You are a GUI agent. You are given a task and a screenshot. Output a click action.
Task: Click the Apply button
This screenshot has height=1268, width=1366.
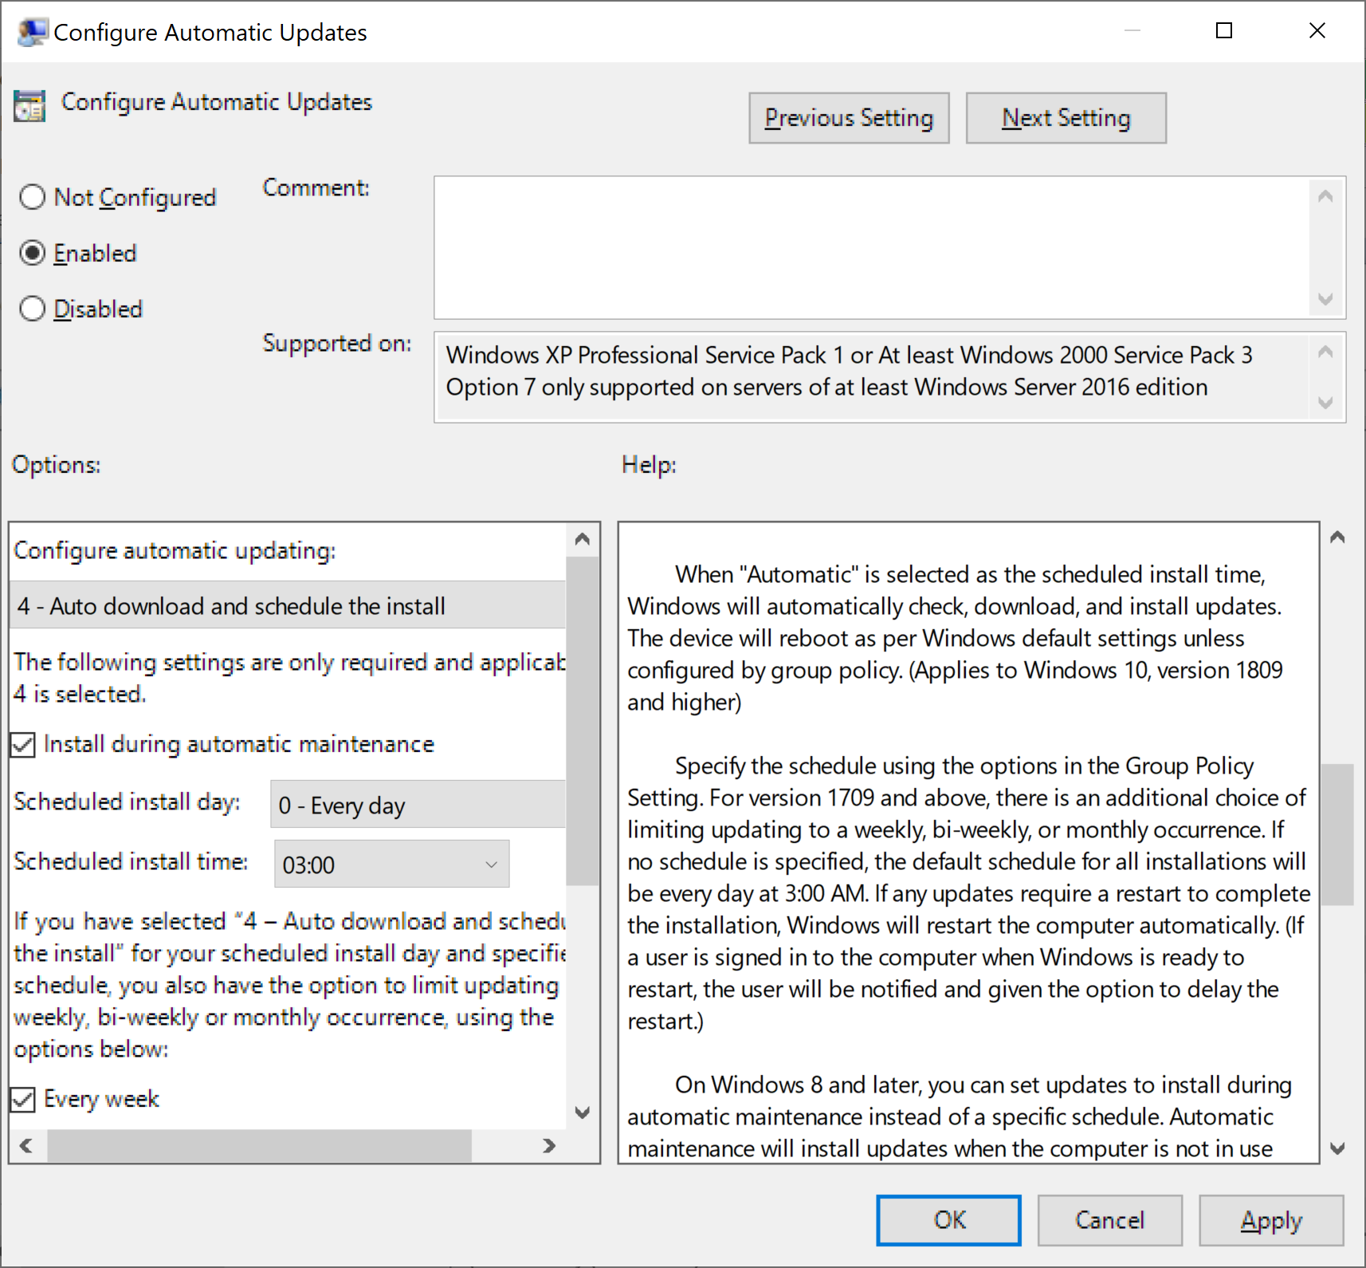[1271, 1220]
